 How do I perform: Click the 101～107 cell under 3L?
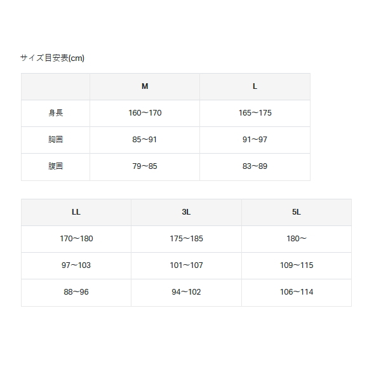(186, 265)
